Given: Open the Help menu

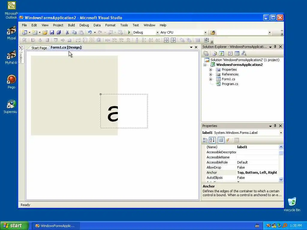Looking at the screenshot, I should click(x=163, y=25).
